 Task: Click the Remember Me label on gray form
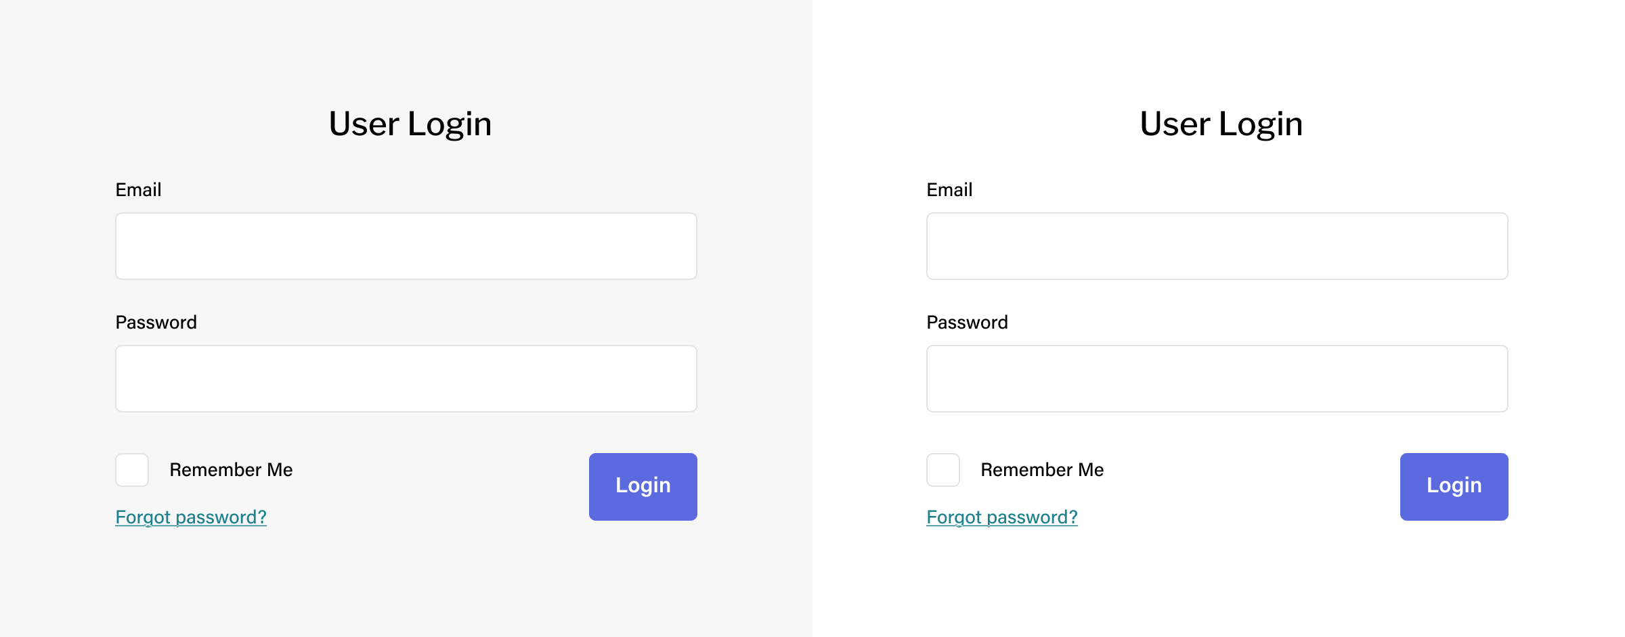[231, 470]
